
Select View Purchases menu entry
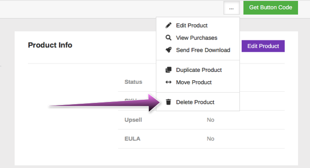click(x=198, y=38)
